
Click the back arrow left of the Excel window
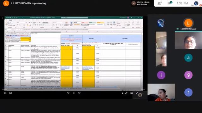tap(3, 18)
